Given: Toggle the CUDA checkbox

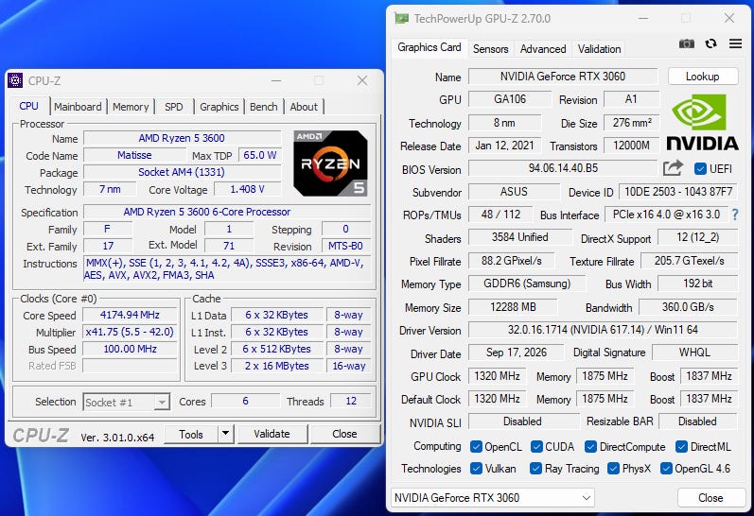Looking at the screenshot, I should point(536,447).
